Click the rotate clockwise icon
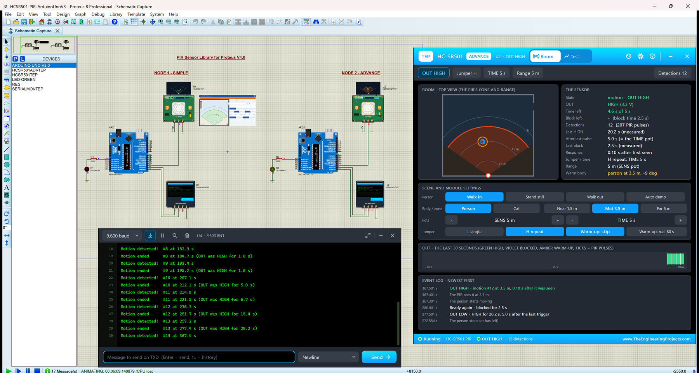The width and height of the screenshot is (699, 373). coord(7,214)
